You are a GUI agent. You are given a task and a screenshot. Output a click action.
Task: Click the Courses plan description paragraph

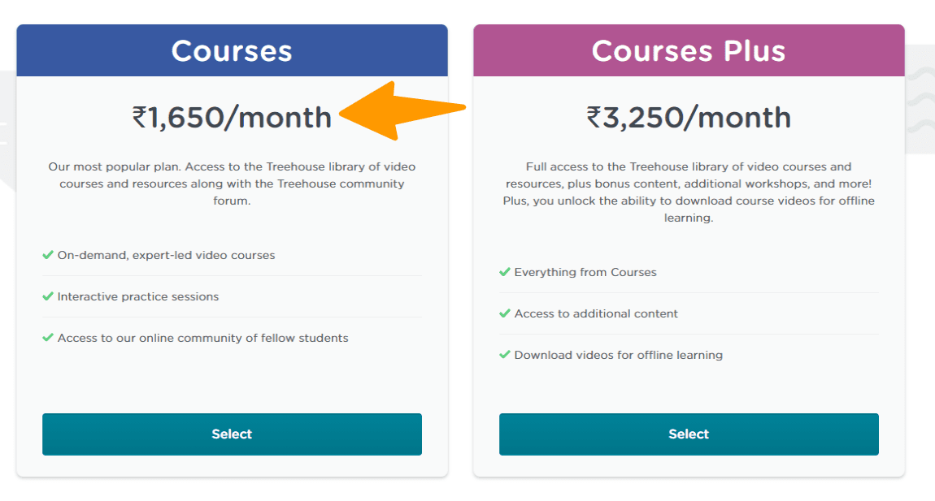click(232, 184)
